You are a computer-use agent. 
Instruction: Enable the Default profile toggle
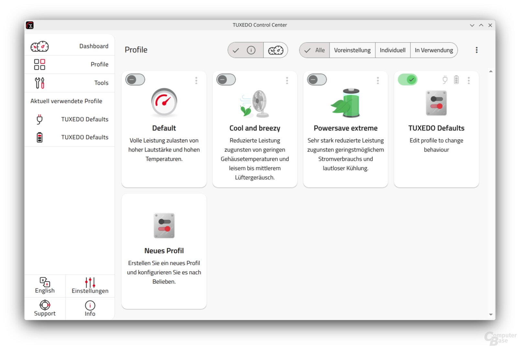[x=135, y=79]
